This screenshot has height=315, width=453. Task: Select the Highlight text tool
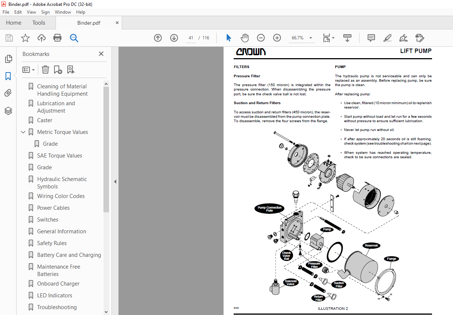[387, 38]
